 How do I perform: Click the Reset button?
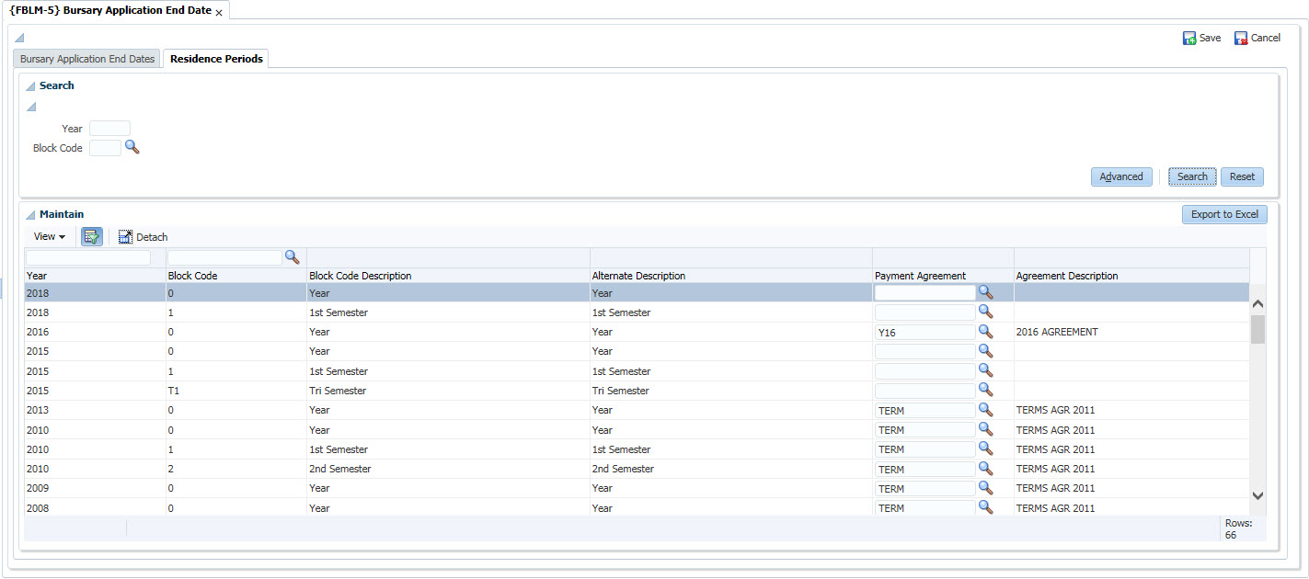[1242, 176]
